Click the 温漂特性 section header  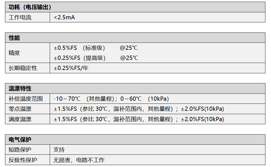(20, 88)
